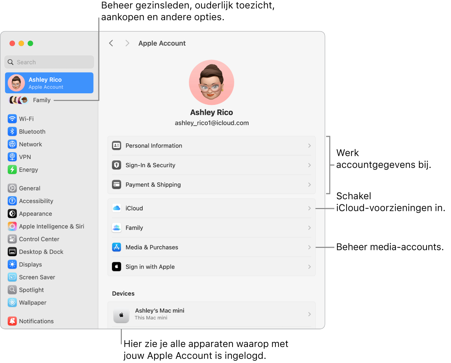The height and width of the screenshot is (363, 451).
Task: Select Displays label in sidebar
Action: point(30,265)
